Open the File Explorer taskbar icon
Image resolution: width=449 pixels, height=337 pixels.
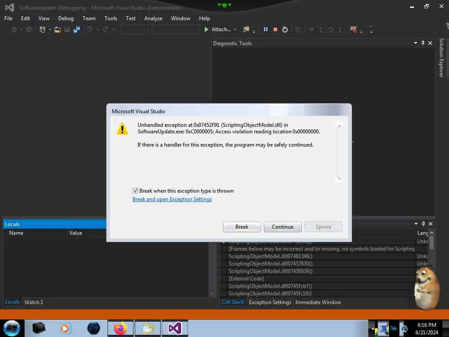tap(148, 328)
